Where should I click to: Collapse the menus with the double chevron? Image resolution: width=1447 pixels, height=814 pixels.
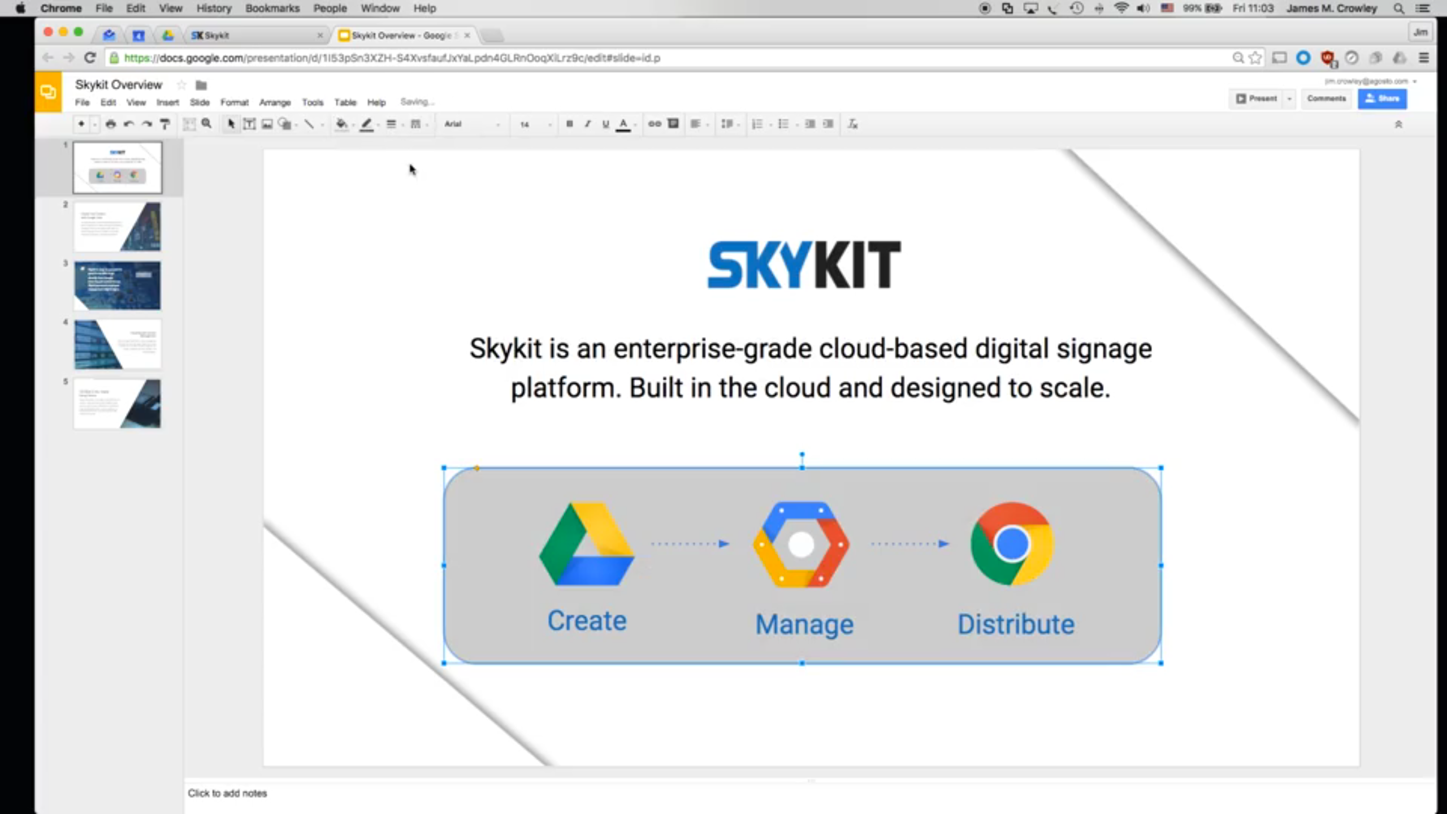pos(1398,124)
